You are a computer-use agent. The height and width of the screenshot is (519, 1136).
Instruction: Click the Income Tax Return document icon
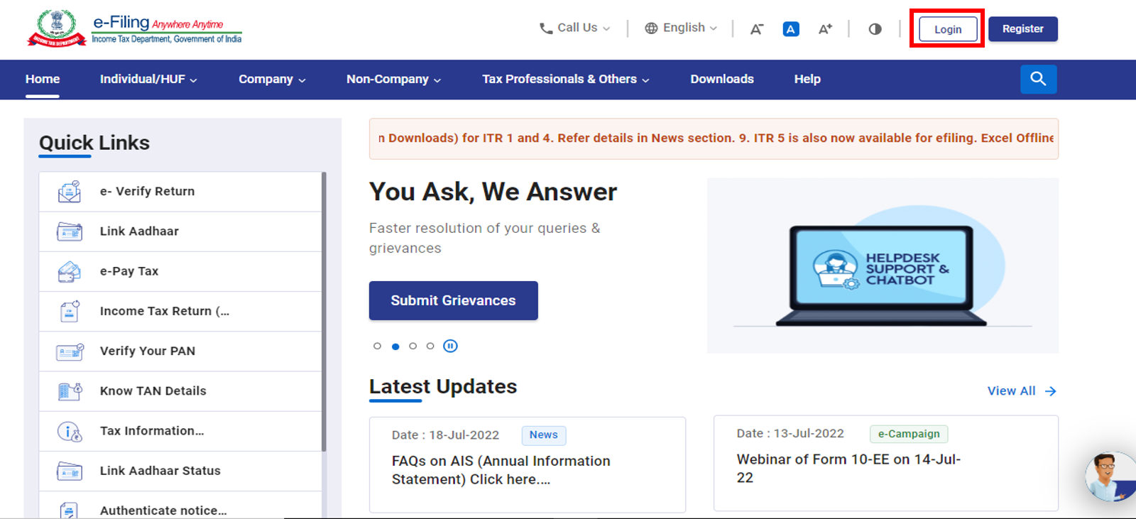[x=70, y=311]
